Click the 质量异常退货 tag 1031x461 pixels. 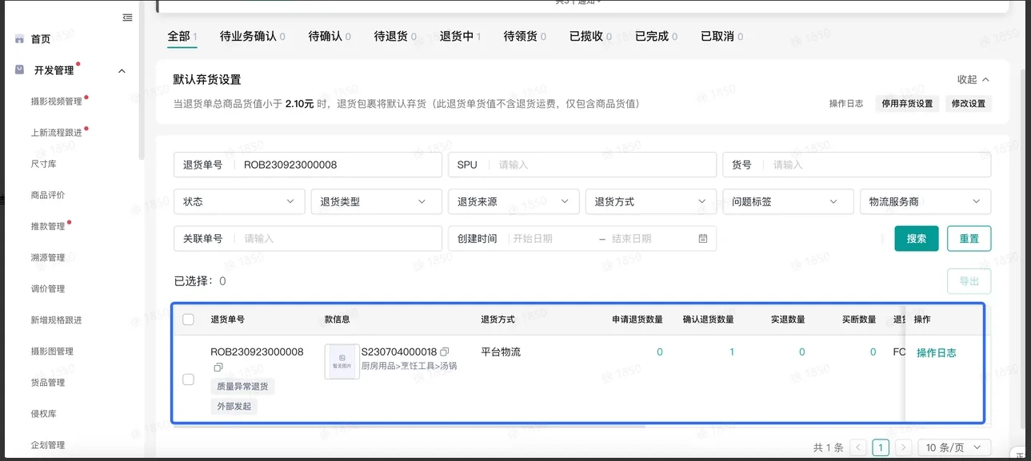pos(243,387)
